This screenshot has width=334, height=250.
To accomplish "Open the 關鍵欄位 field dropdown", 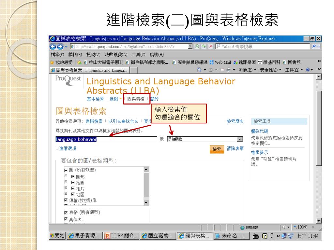I will tap(240, 139).
